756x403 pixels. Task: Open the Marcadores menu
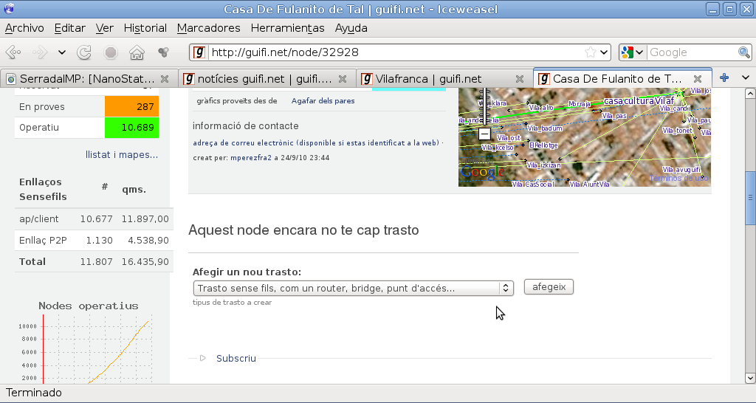click(x=208, y=28)
